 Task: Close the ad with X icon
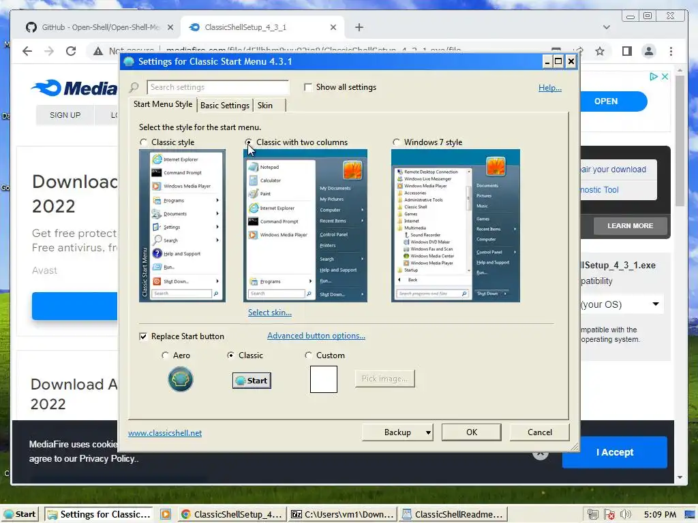(665, 76)
